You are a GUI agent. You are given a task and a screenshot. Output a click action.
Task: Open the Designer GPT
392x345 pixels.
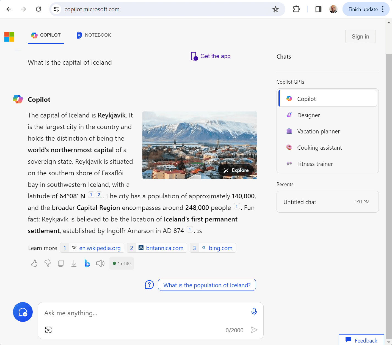(x=328, y=115)
